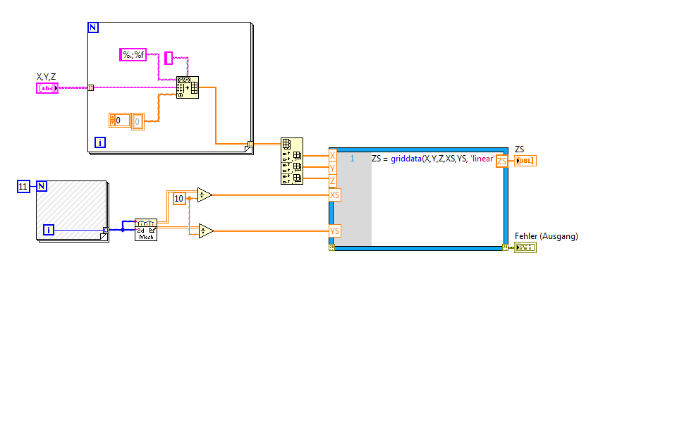Select the XS input of the MathScript node
677x423 pixels.
(334, 195)
